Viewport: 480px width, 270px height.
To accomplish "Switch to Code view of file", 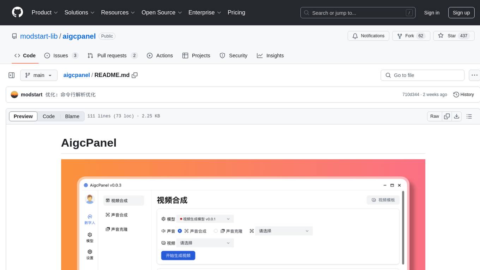I will point(49,116).
